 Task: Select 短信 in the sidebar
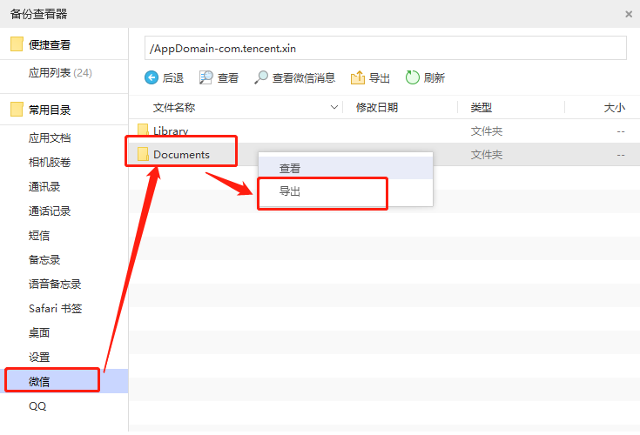[39, 236]
